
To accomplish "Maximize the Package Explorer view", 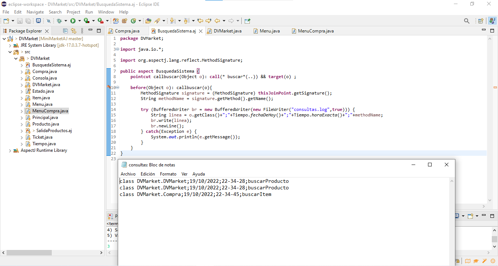I will click(99, 31).
